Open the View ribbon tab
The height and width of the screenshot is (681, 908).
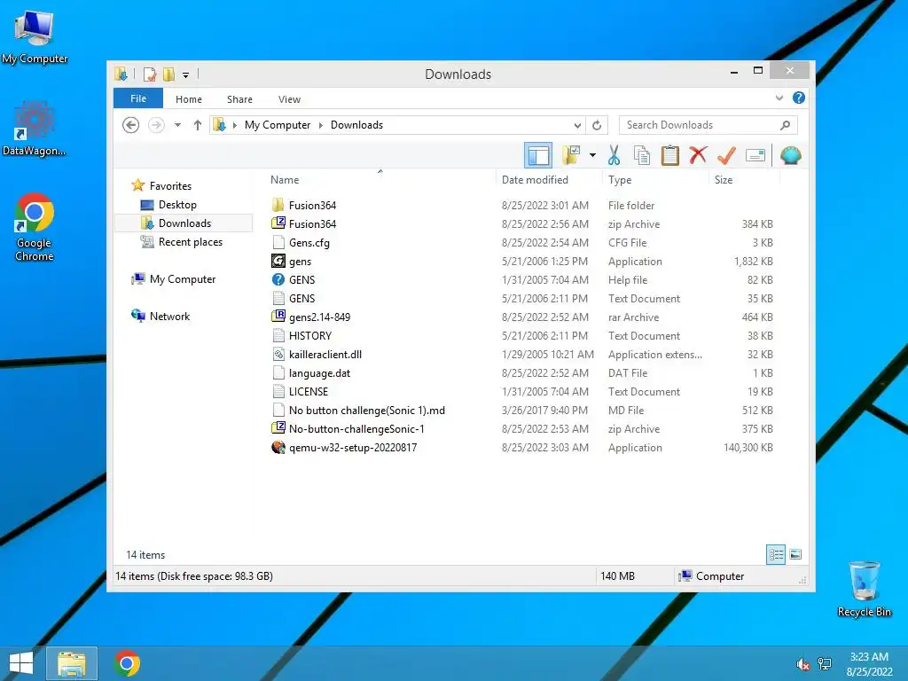[289, 99]
